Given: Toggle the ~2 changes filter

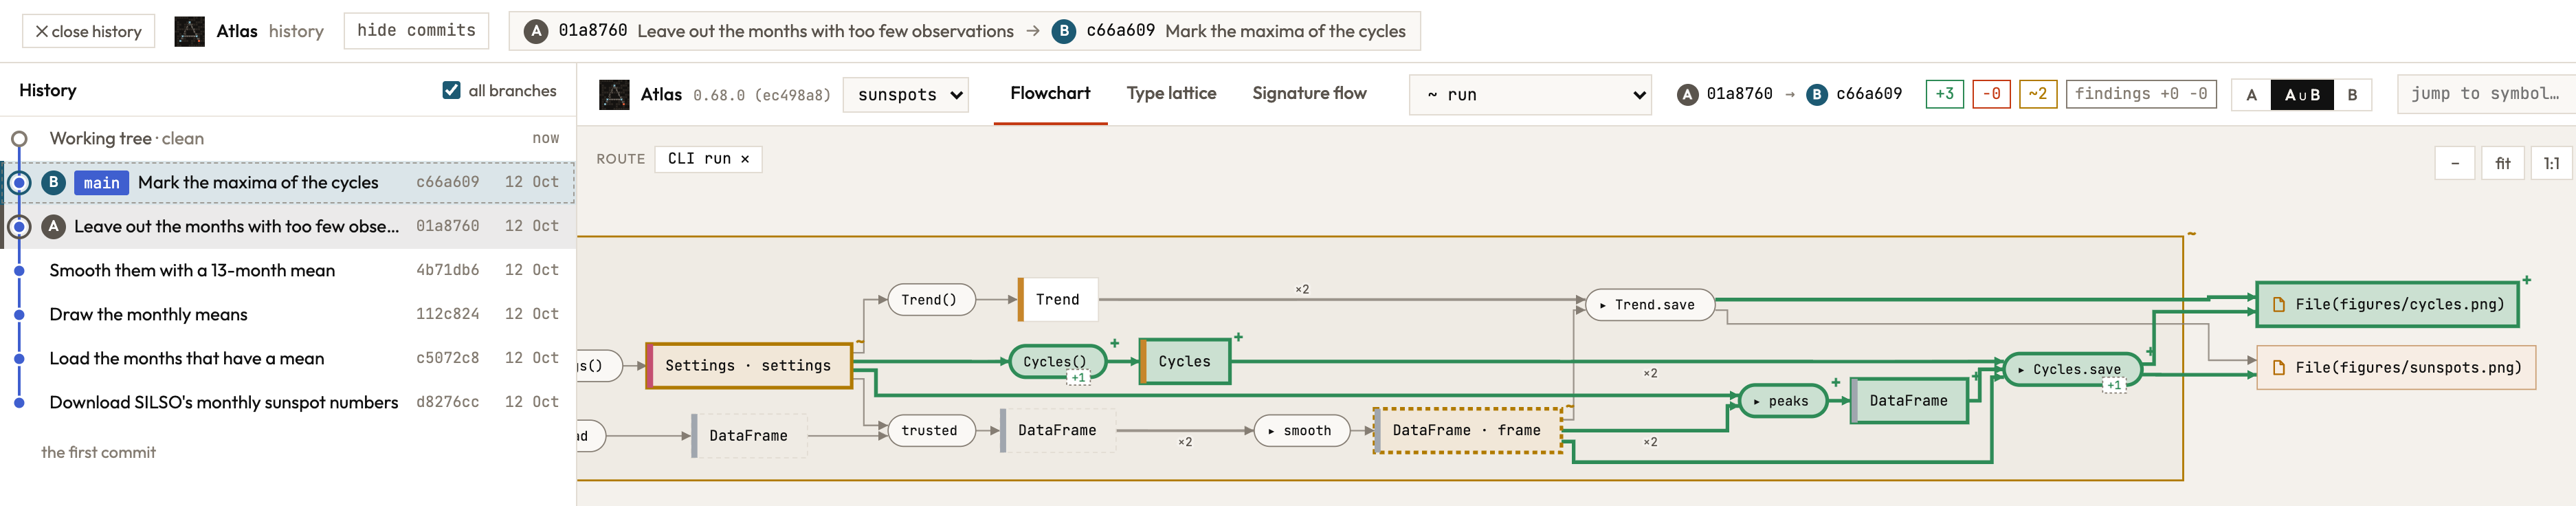Looking at the screenshot, I should [2037, 94].
